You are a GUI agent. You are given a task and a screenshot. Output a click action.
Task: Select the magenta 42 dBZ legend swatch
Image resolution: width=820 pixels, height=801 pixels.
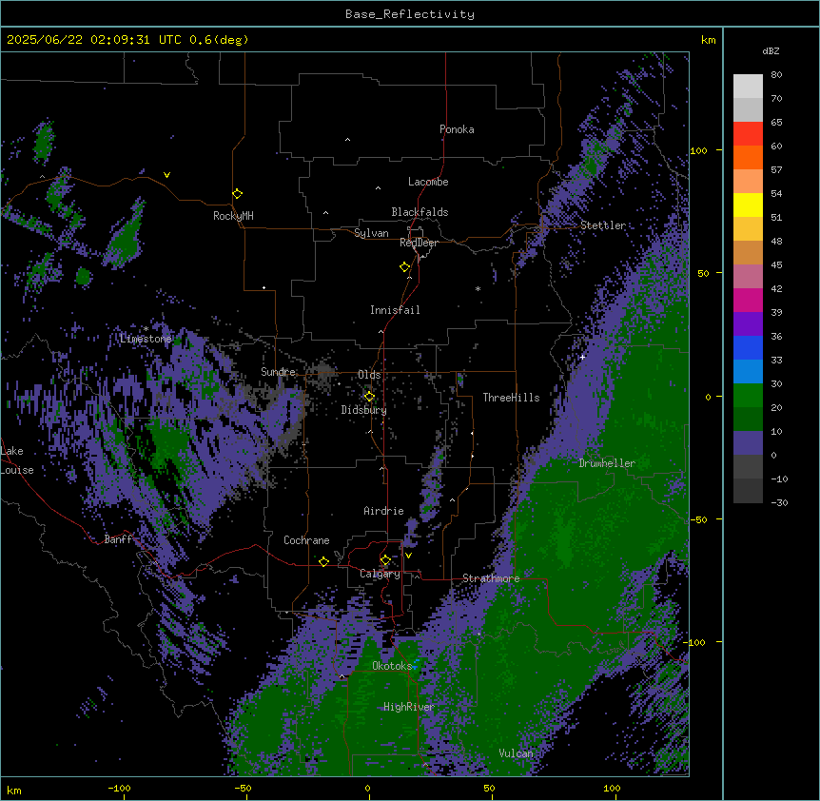pos(748,300)
